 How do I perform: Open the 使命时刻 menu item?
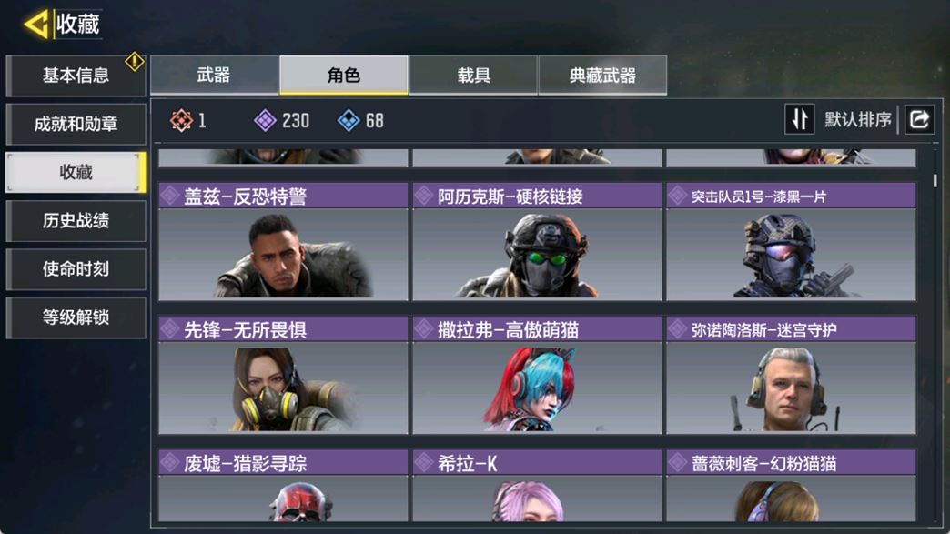76,269
